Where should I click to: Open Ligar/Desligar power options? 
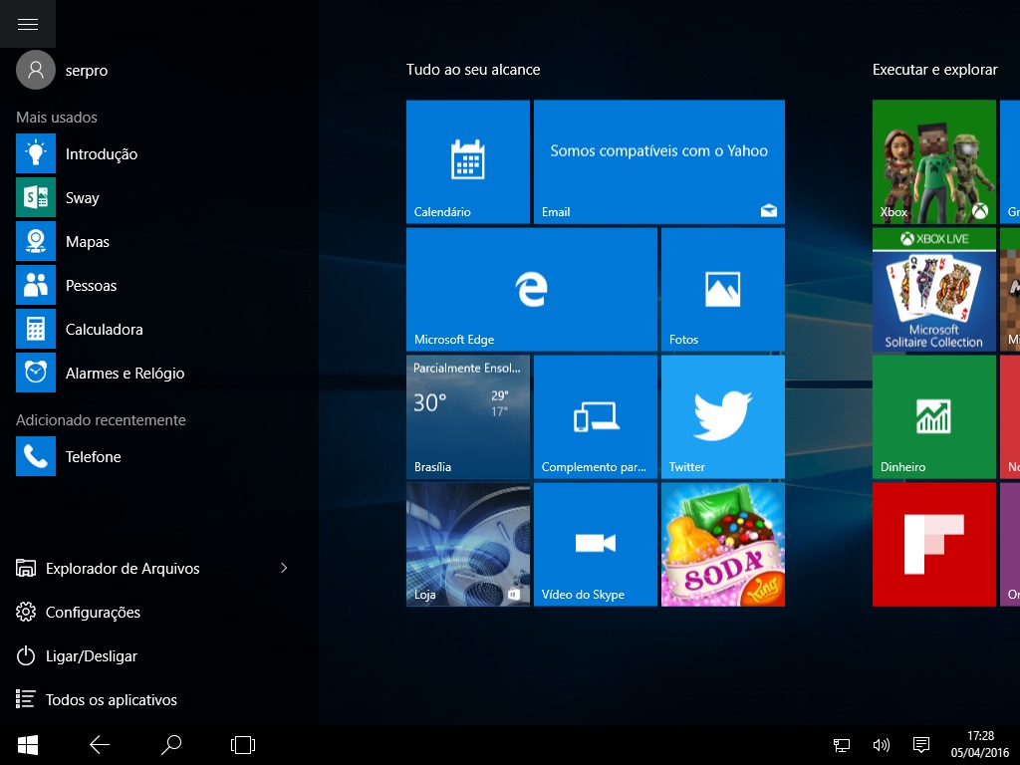click(x=91, y=656)
